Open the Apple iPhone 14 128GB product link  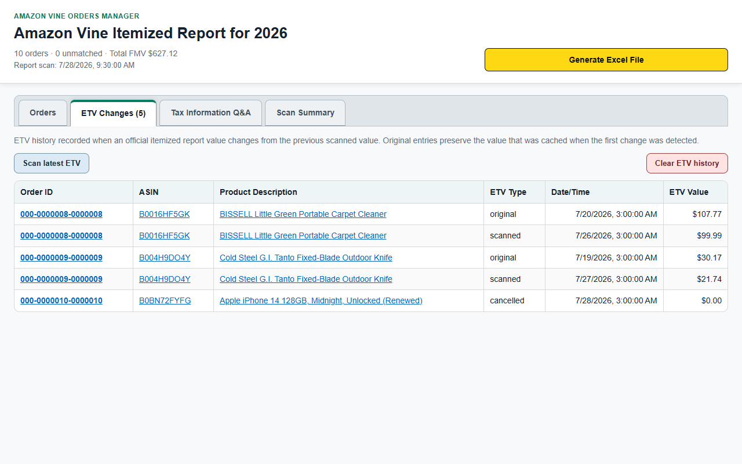tap(321, 300)
